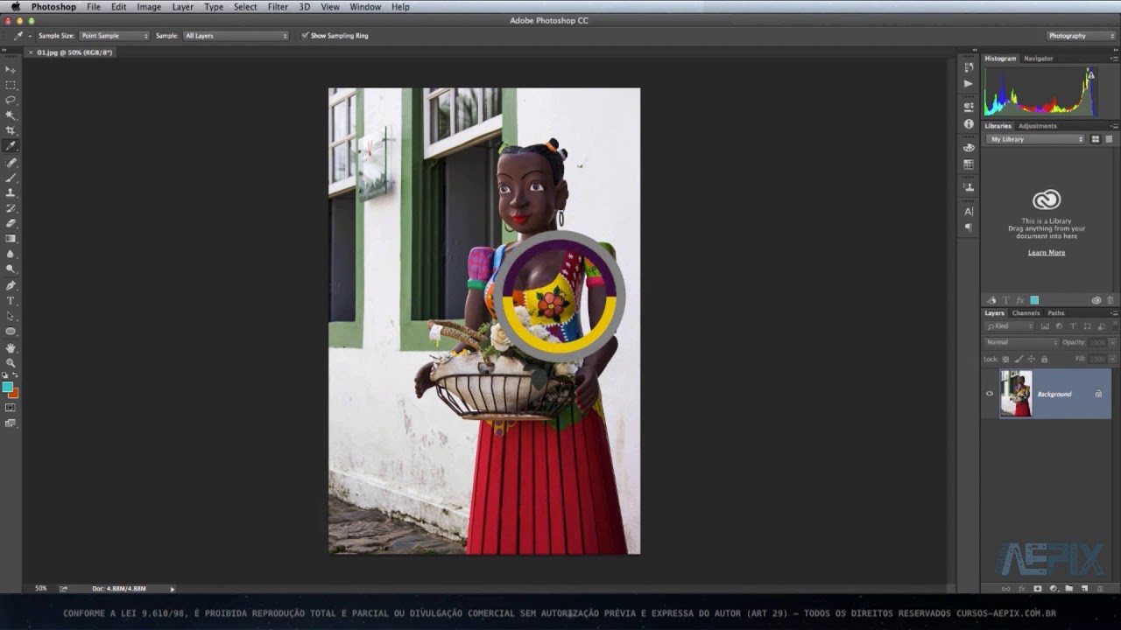This screenshot has height=630, width=1121.
Task: Open the Photography workspace dropdown
Action: pos(1081,36)
